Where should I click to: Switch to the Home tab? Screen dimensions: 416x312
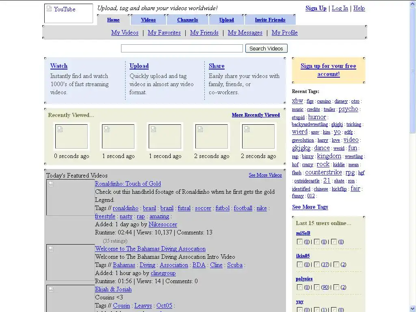pos(113,20)
